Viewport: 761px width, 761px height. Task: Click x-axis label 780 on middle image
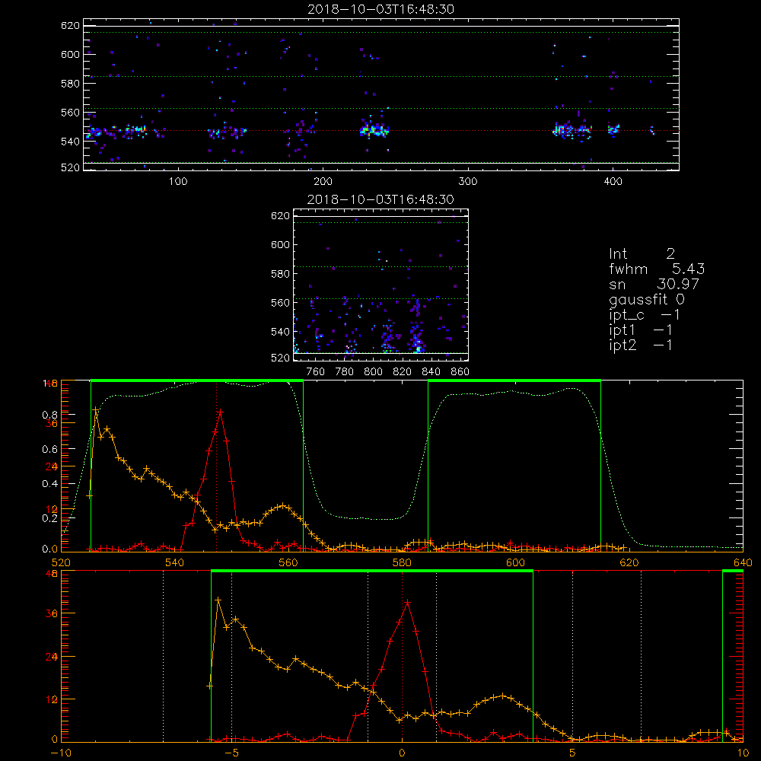345,372
